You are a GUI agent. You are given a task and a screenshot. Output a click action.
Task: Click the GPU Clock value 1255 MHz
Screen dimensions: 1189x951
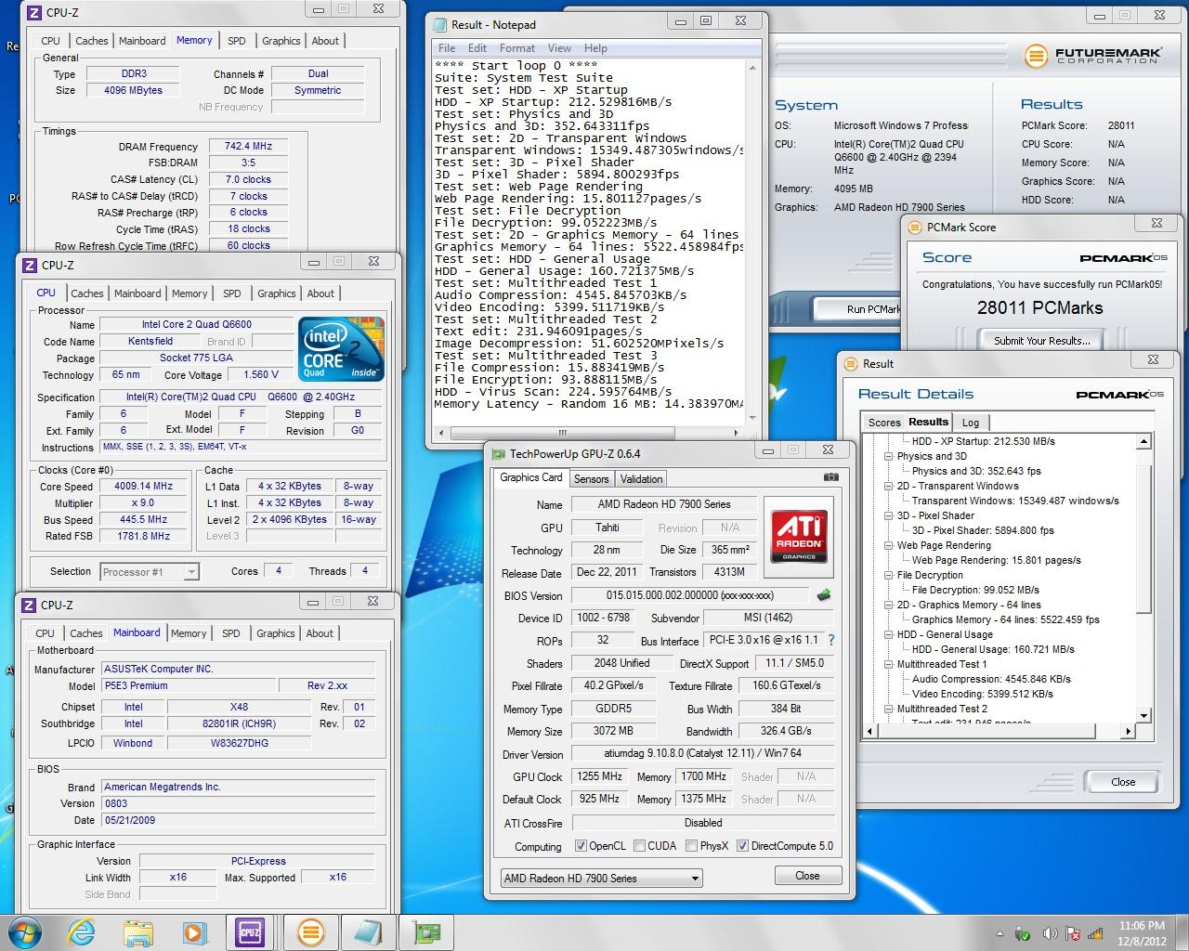point(600,776)
